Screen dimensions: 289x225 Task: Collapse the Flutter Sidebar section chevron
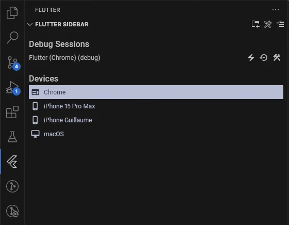30,24
